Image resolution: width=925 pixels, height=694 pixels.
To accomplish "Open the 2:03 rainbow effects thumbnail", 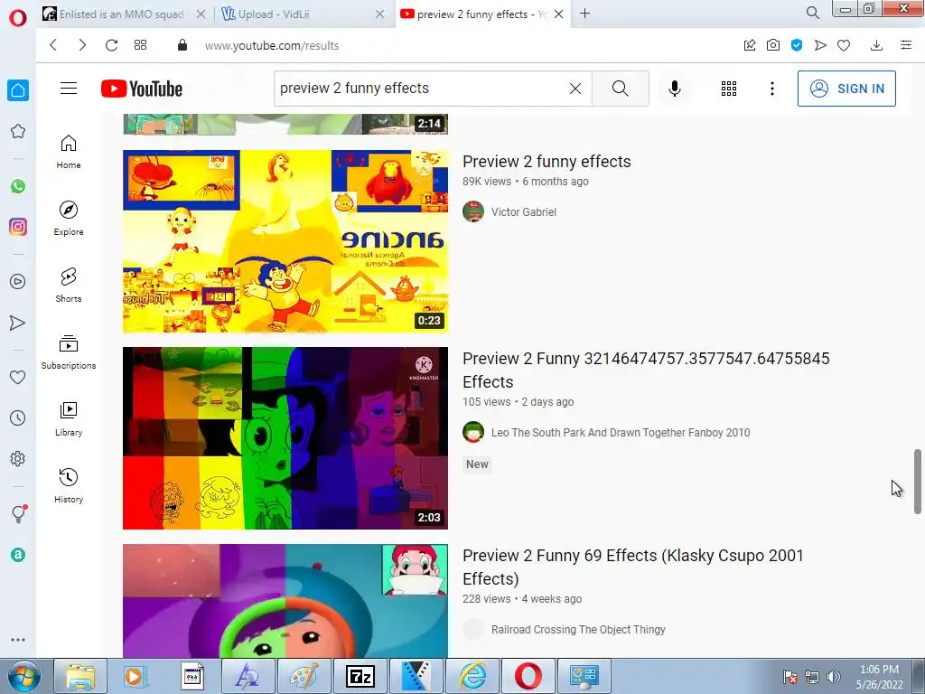I will (285, 438).
